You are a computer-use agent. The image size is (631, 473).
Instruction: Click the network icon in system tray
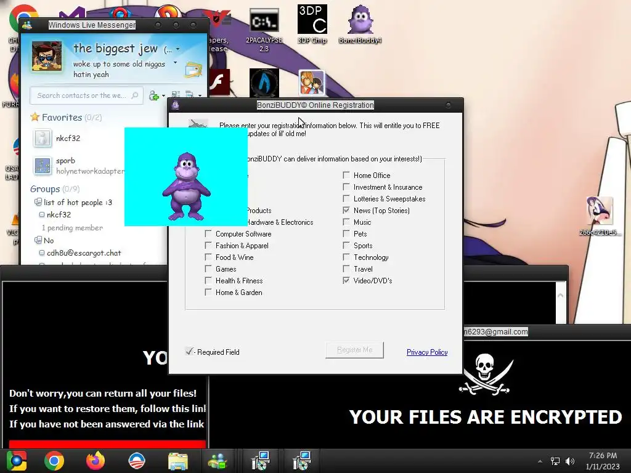click(555, 461)
